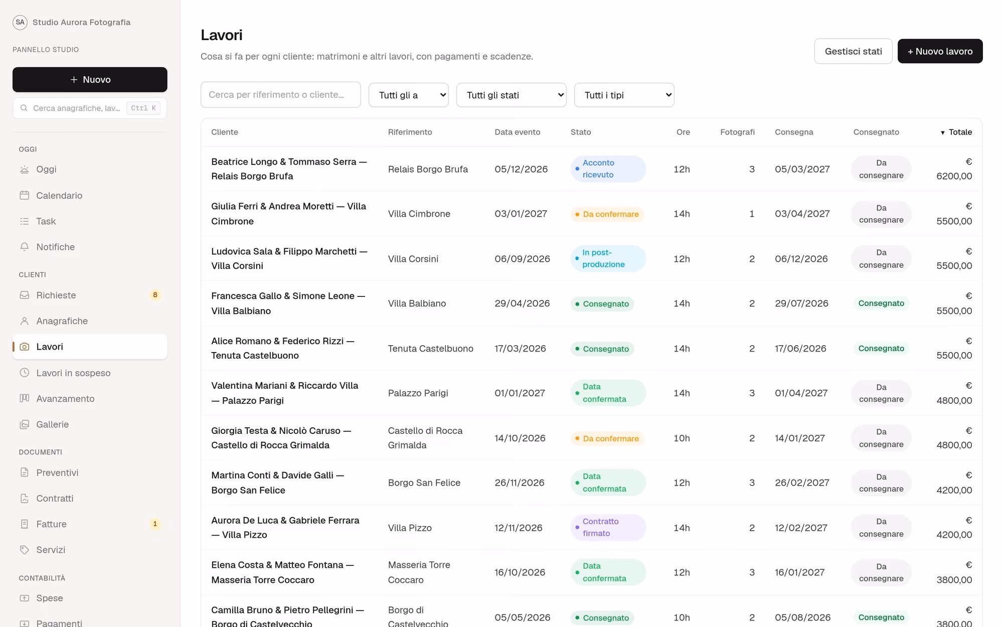Image resolution: width=1003 pixels, height=627 pixels.
Task: Expand the 'Tutti gli stati' filter
Action: click(x=511, y=95)
